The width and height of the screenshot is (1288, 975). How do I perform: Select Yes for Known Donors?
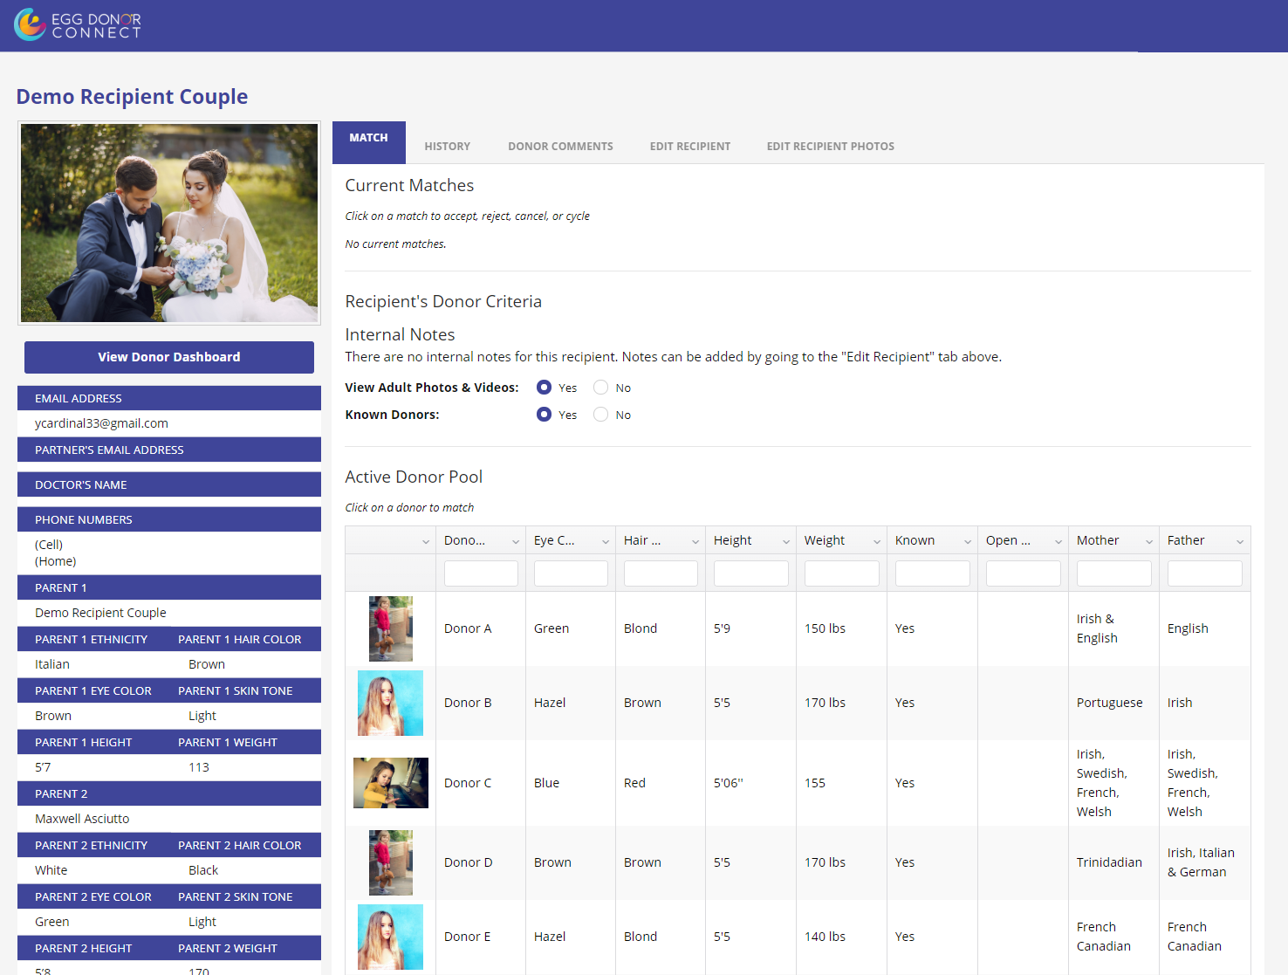544,415
